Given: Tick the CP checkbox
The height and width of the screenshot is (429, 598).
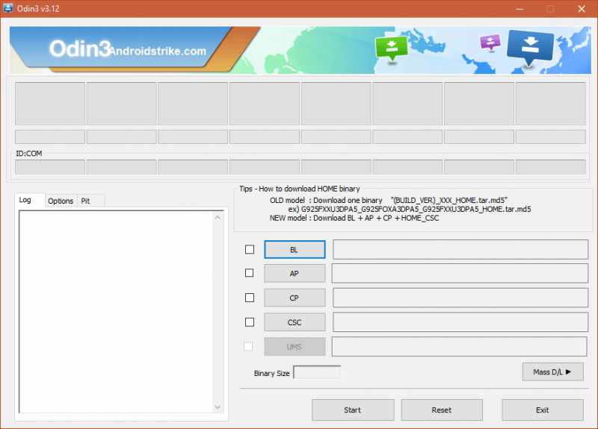Looking at the screenshot, I should [250, 297].
